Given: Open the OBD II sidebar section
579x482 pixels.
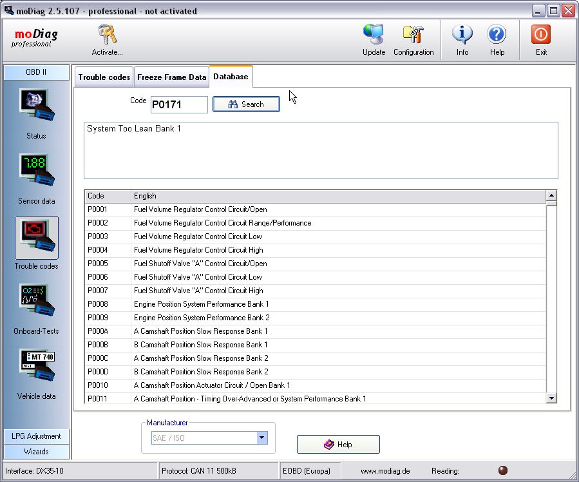Looking at the screenshot, I should [x=36, y=72].
